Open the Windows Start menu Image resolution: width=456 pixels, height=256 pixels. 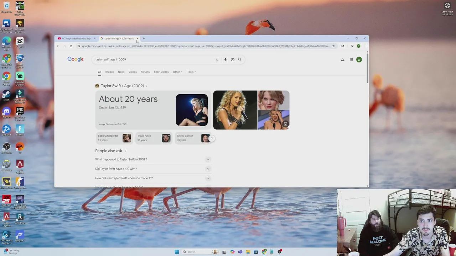coord(177,252)
